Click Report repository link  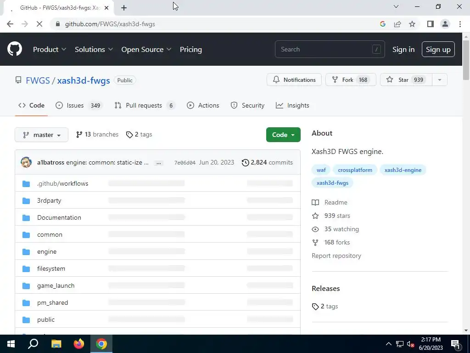[336, 256]
